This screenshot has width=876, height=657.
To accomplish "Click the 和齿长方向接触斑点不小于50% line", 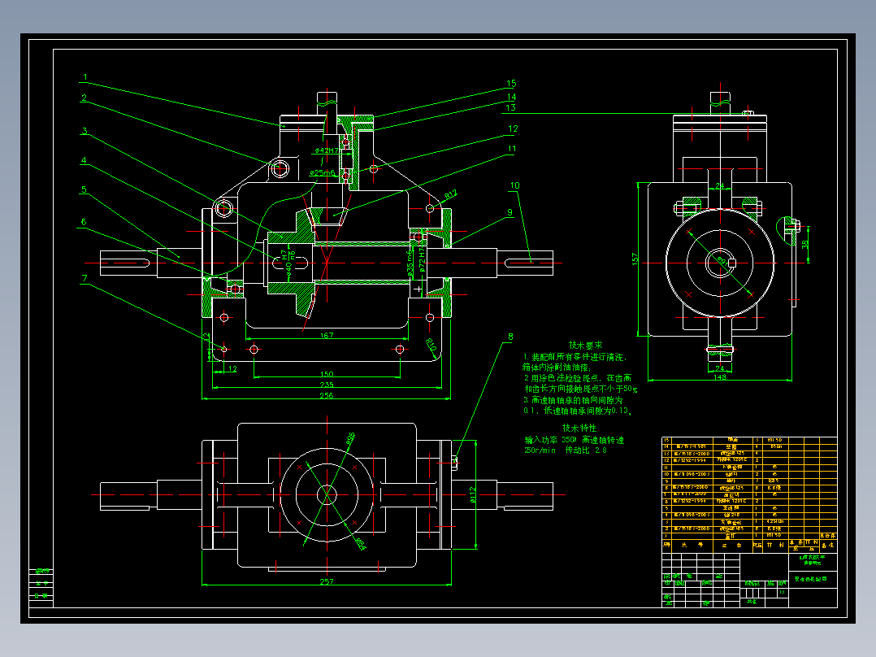I will (x=580, y=389).
